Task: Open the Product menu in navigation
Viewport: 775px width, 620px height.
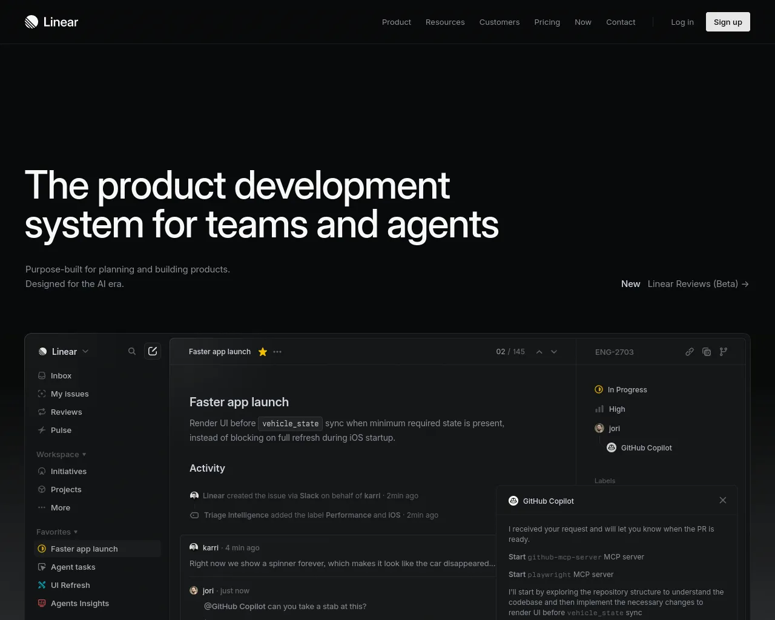Action: (396, 22)
